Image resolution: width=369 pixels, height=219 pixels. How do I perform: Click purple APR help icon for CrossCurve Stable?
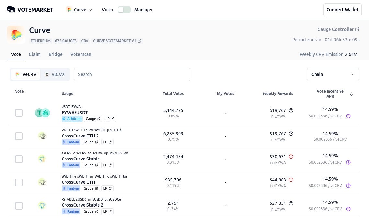tap(348, 162)
